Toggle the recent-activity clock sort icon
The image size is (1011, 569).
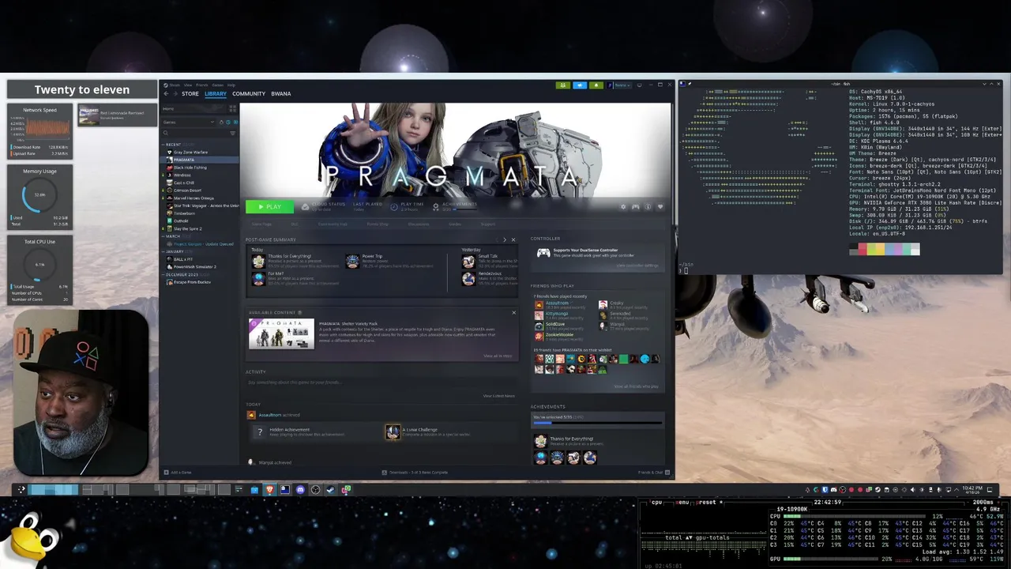point(228,122)
